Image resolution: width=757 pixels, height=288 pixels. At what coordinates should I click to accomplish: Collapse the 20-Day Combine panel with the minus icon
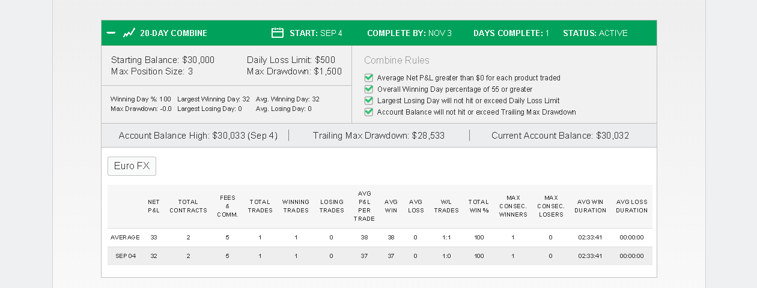(111, 33)
